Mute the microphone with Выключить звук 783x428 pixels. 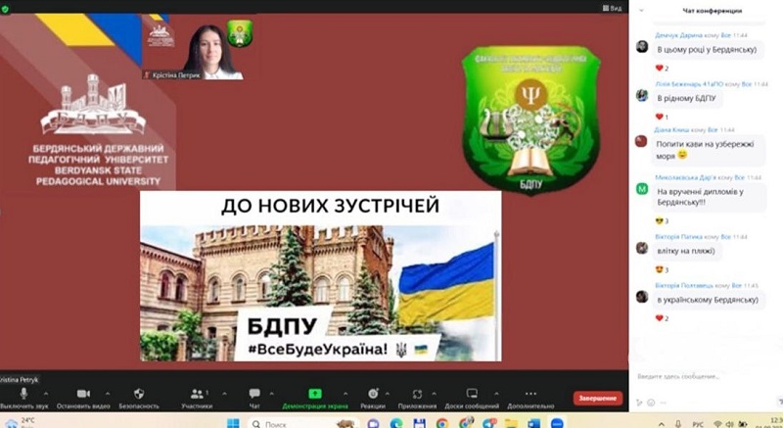(x=23, y=398)
